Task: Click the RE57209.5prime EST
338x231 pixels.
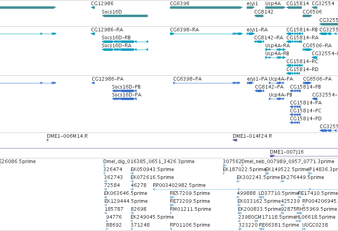Action: click(172, 197)
